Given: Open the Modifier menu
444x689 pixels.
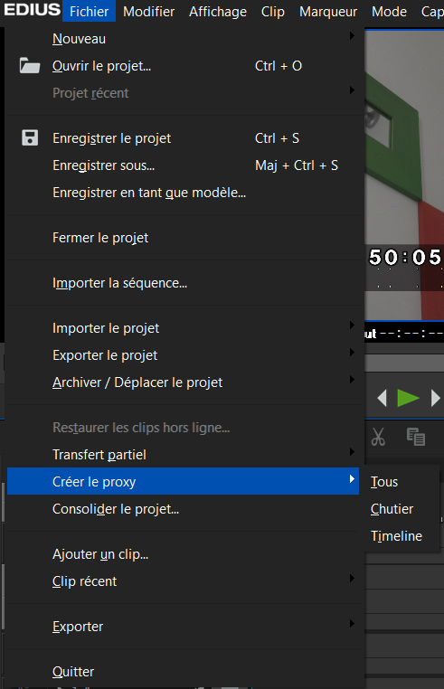Looking at the screenshot, I should pyautogui.click(x=148, y=12).
